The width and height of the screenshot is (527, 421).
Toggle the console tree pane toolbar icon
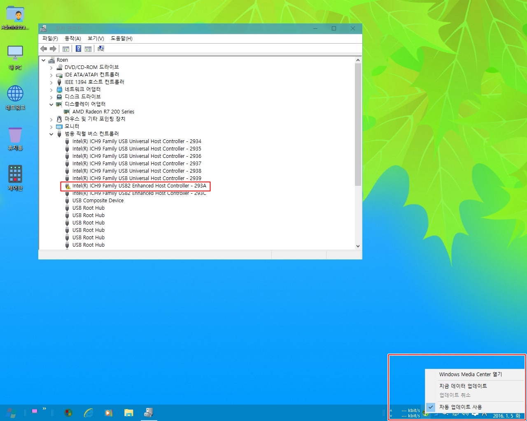click(66, 49)
